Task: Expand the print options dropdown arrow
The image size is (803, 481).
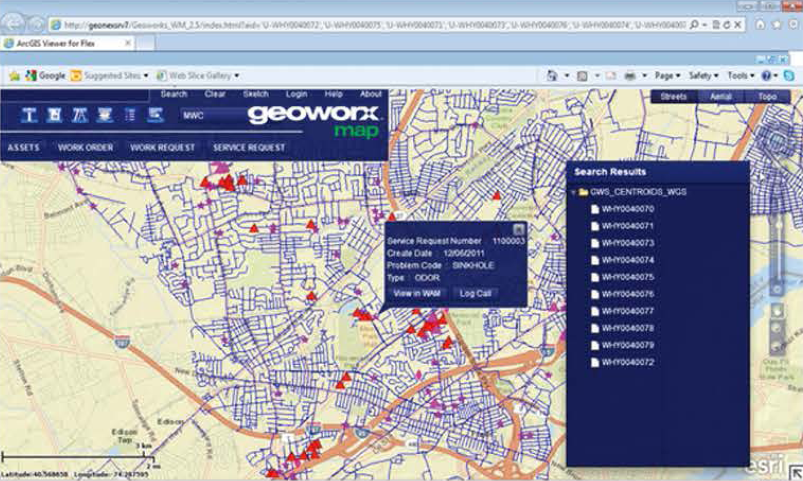Action: [645, 76]
